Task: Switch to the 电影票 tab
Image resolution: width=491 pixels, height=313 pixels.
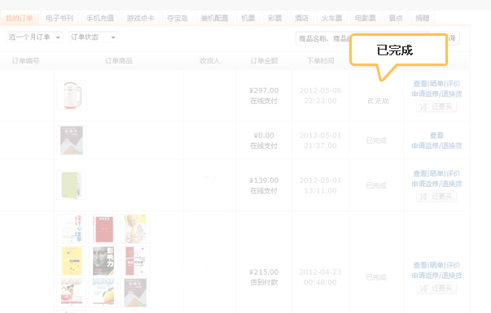Action: tap(366, 18)
